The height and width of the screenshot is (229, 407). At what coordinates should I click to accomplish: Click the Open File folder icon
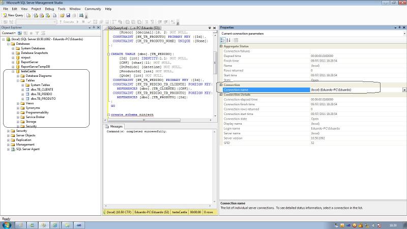pos(62,15)
